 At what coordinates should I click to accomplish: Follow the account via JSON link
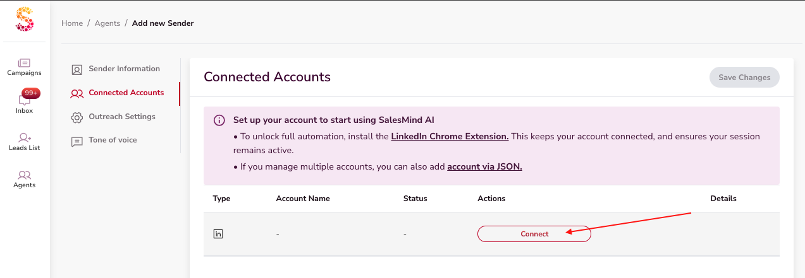tap(484, 167)
